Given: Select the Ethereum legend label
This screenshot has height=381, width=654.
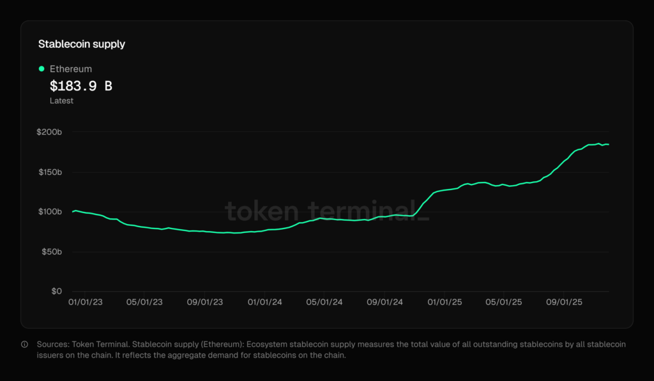Looking at the screenshot, I should (70, 69).
